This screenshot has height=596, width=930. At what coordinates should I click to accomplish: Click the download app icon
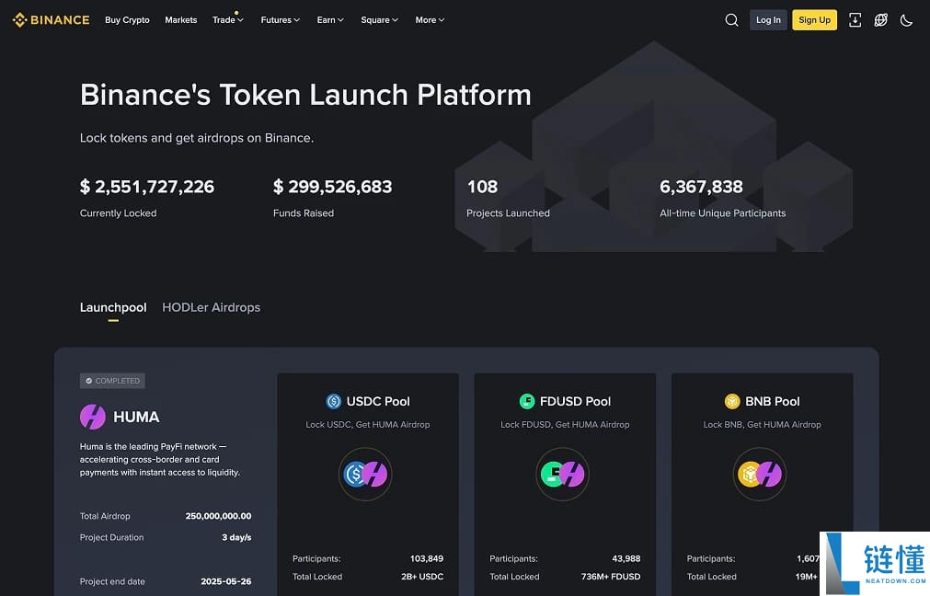pyautogui.click(x=855, y=20)
